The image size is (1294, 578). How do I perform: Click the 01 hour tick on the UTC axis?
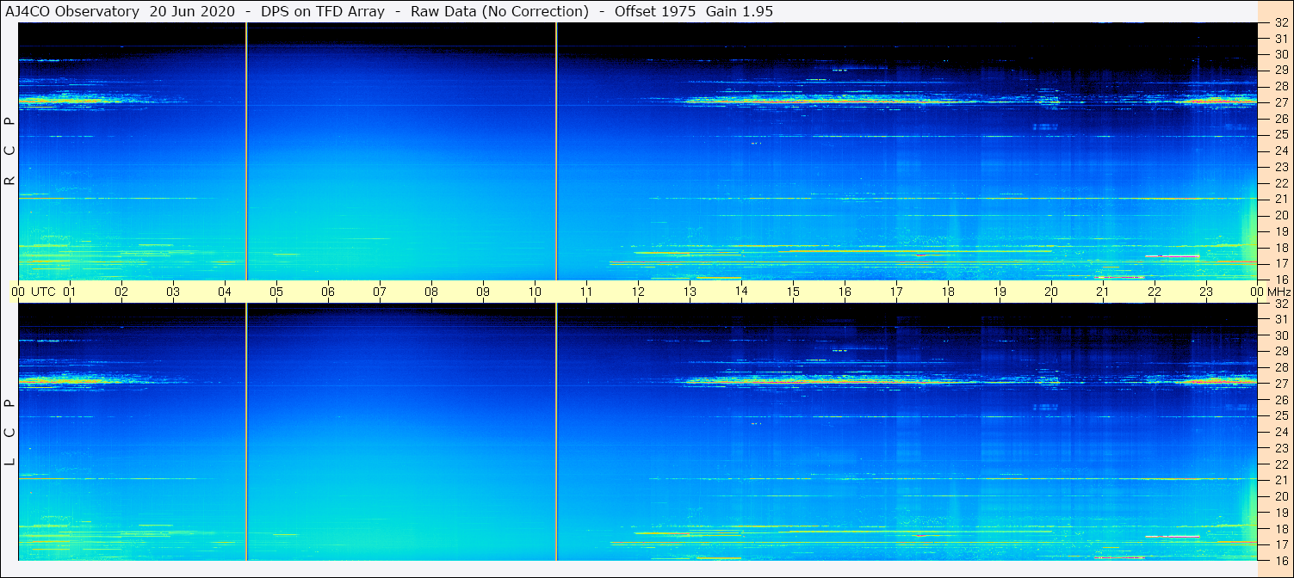(x=70, y=292)
